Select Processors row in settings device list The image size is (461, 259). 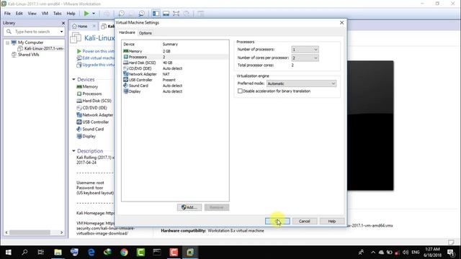[175, 57]
